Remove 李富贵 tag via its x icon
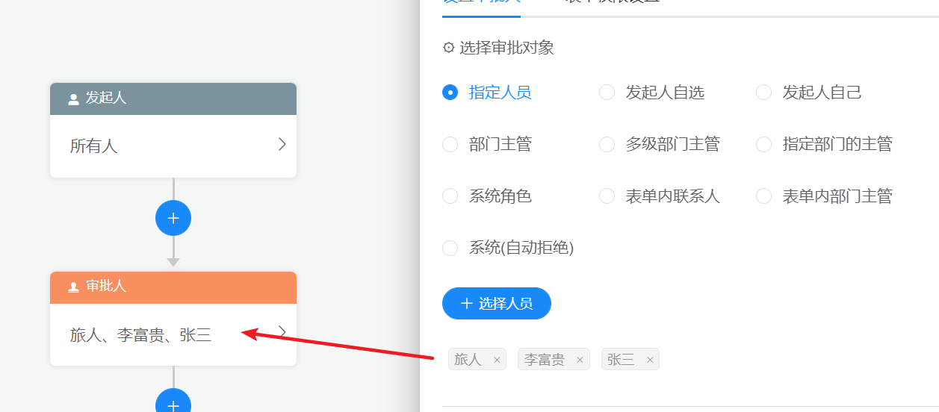Viewport: 939px width, 412px height. click(580, 360)
